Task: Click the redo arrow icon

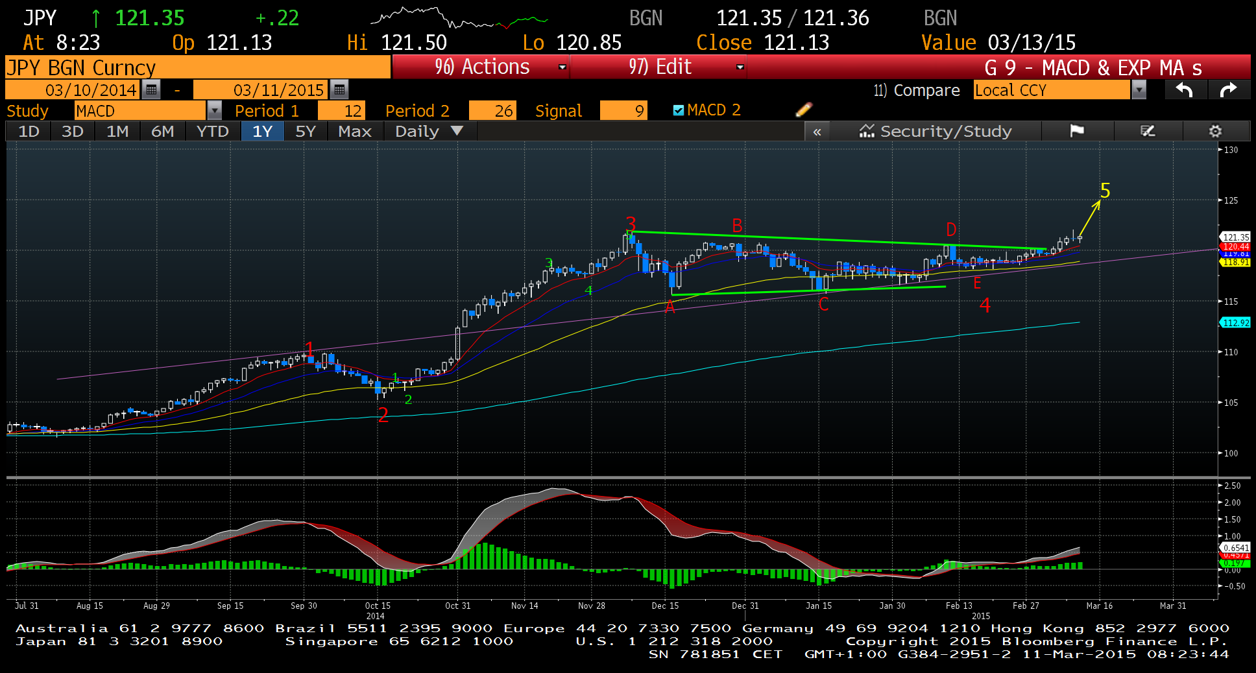Action: (x=1228, y=90)
